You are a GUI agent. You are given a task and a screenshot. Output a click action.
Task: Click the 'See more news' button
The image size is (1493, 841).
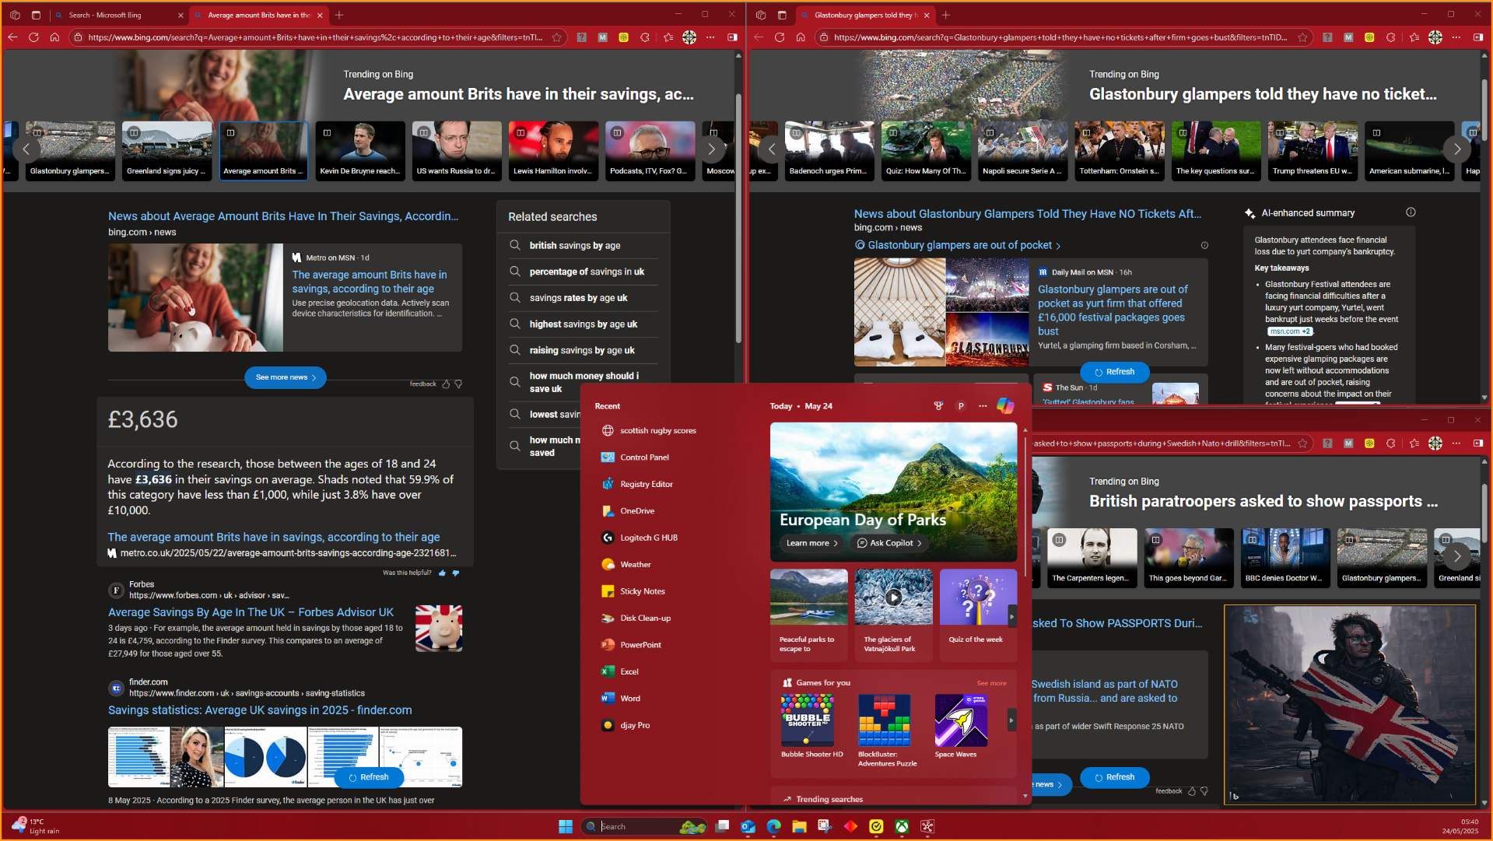286,377
